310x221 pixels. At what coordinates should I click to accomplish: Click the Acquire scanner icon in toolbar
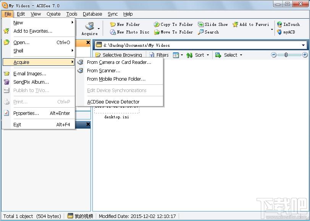90,26
